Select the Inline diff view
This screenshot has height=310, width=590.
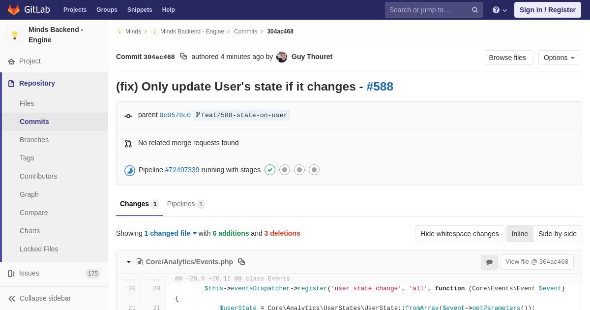point(520,234)
